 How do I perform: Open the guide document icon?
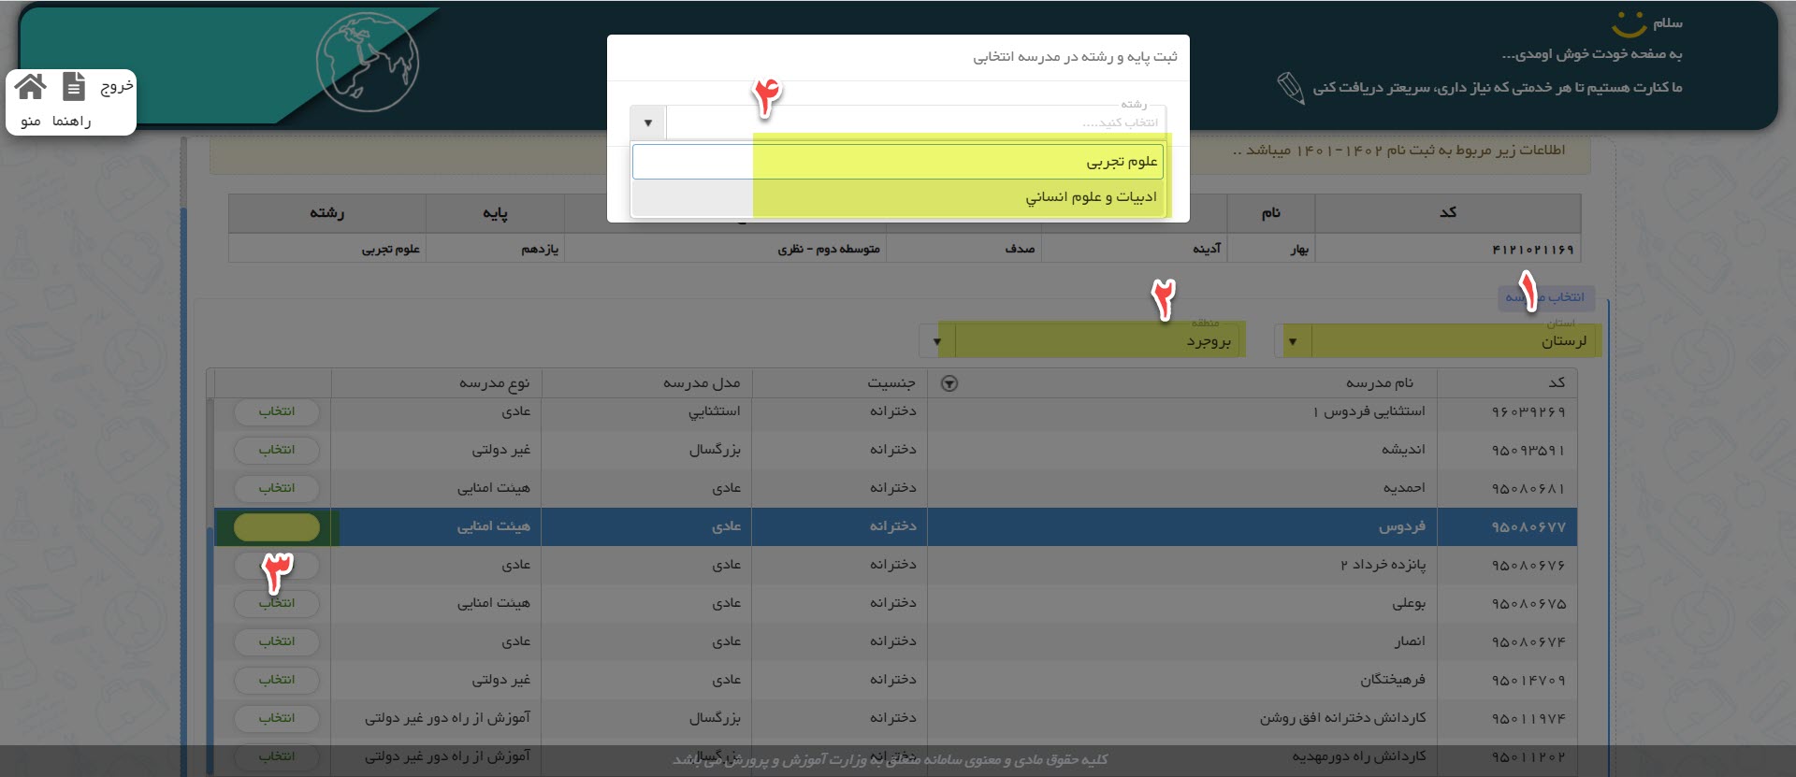click(x=74, y=87)
